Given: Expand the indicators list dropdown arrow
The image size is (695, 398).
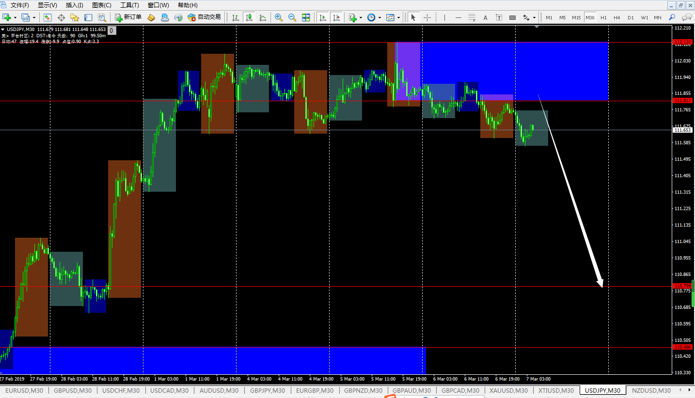Looking at the screenshot, I should (361, 17).
